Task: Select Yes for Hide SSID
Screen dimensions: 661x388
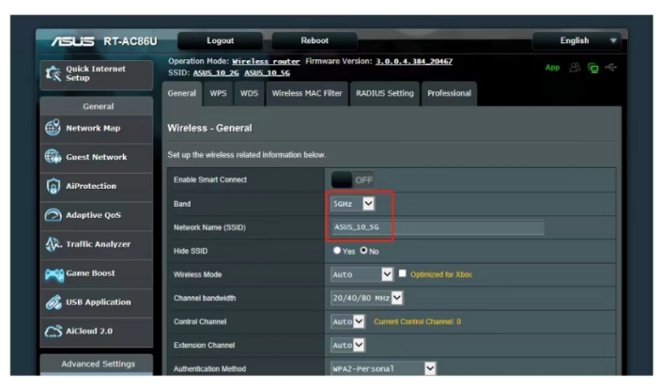Action: point(337,252)
